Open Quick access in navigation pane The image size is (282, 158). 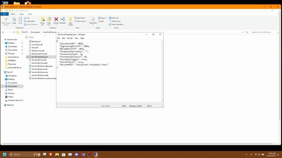pos(12,39)
